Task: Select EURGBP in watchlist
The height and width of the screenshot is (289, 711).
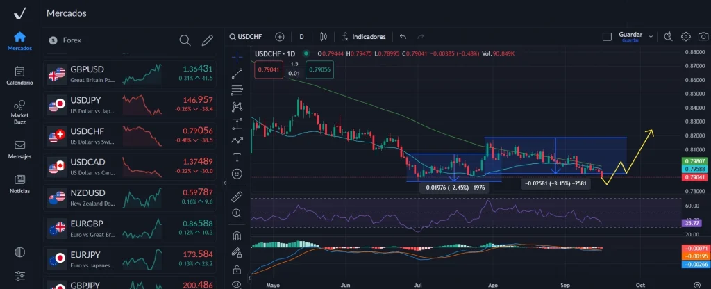Action: [x=130, y=228]
